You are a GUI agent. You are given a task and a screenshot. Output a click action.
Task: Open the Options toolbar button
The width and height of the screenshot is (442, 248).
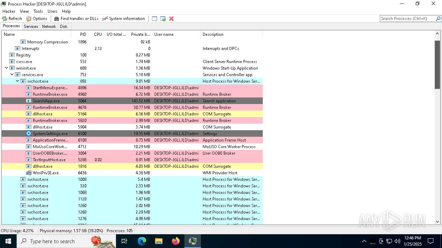coord(37,19)
